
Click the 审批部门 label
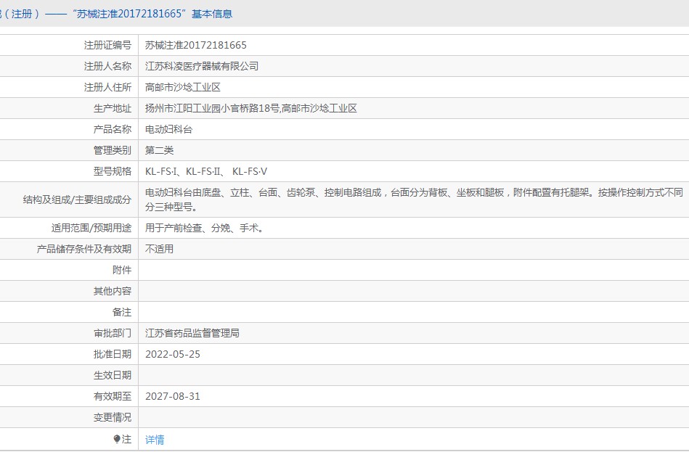[x=113, y=334]
